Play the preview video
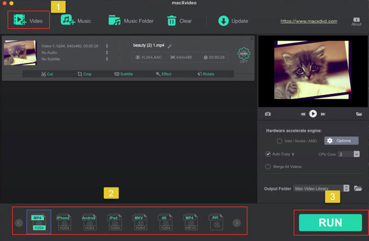The width and height of the screenshot is (369, 241). click(x=313, y=114)
